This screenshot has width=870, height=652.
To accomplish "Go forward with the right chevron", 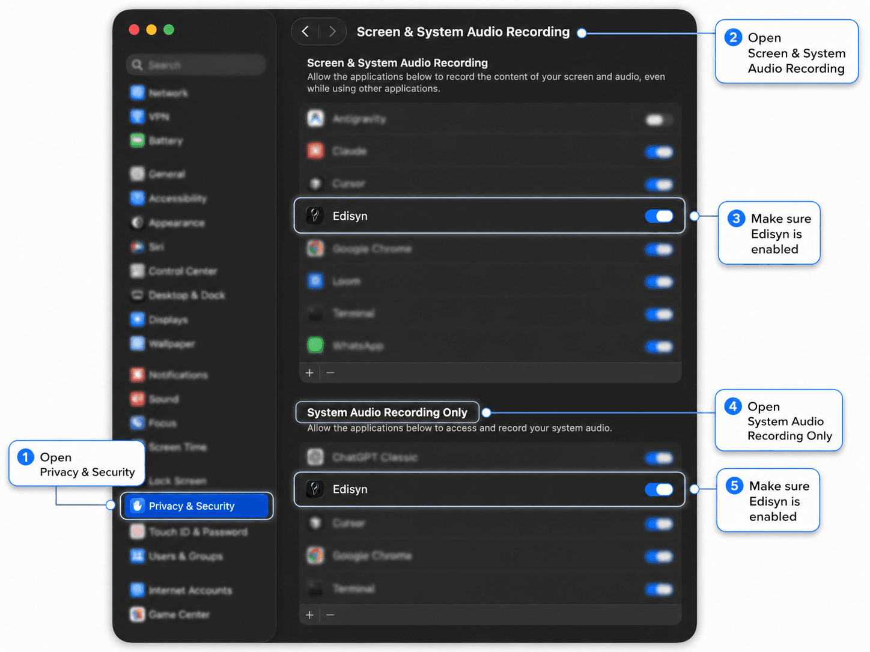I will pyautogui.click(x=332, y=31).
